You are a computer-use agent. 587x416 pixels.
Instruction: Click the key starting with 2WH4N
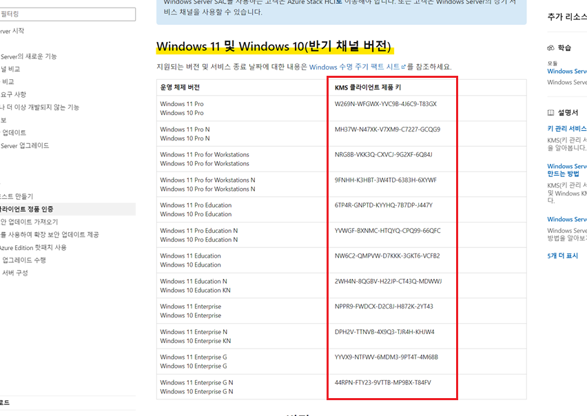click(x=388, y=281)
